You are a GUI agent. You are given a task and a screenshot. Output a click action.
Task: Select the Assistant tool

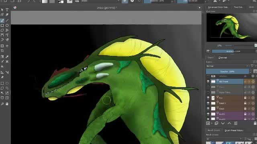(2, 72)
